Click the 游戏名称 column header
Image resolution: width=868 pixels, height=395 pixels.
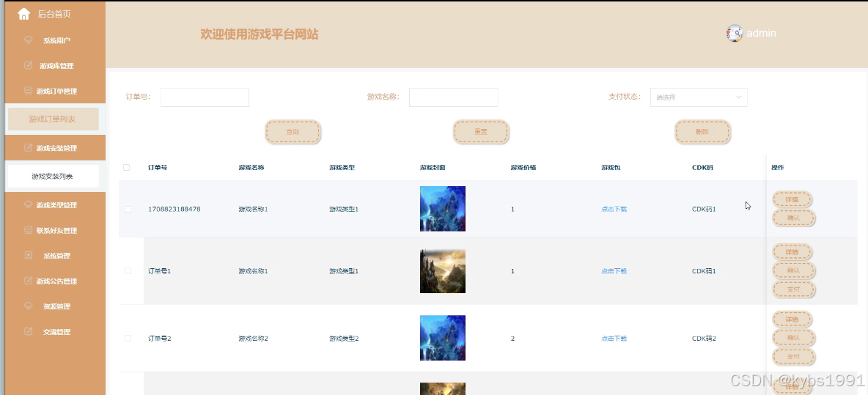point(251,167)
